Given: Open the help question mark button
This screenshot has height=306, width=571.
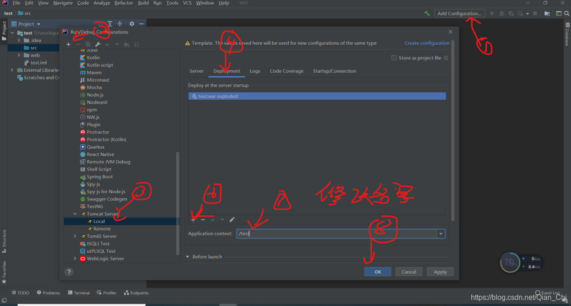Looking at the screenshot, I should tap(69, 272).
